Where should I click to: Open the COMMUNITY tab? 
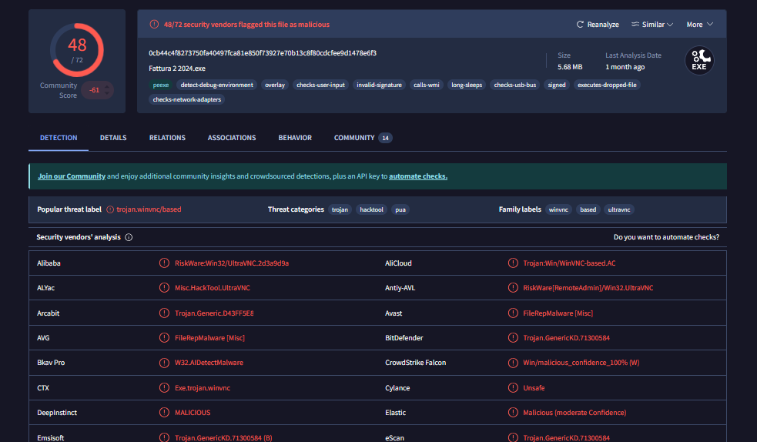coord(363,138)
